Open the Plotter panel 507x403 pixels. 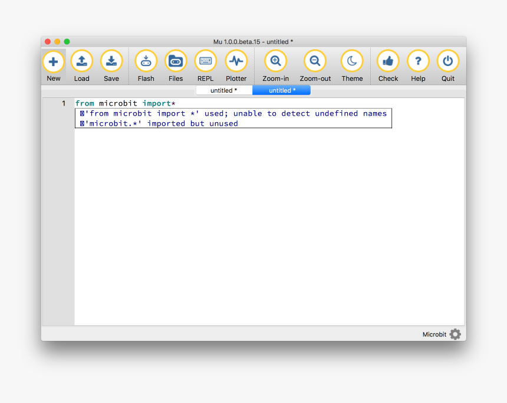pos(236,65)
